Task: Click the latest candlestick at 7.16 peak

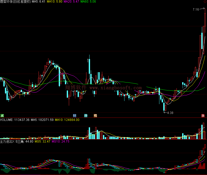Action: tap(205, 20)
